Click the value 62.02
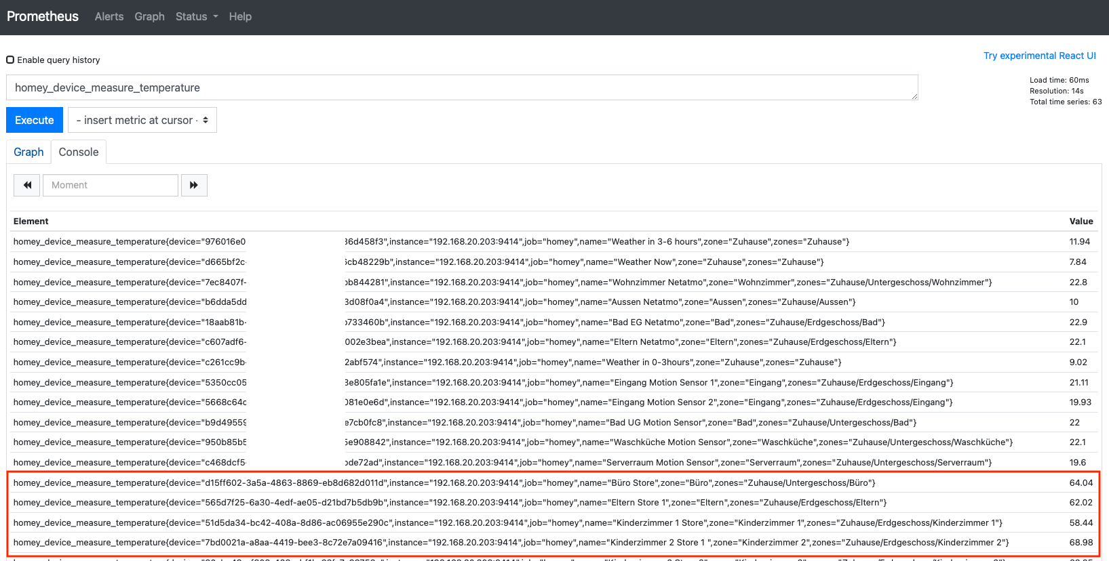The height and width of the screenshot is (561, 1109). tap(1081, 502)
